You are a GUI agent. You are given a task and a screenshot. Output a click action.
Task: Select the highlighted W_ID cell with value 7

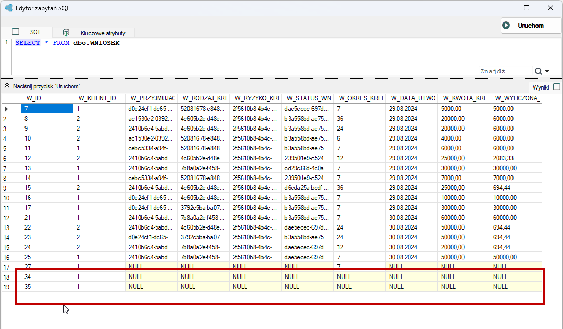pyautogui.click(x=47, y=109)
